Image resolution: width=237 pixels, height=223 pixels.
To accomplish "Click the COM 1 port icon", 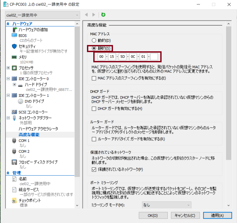I will tap(14, 141).
